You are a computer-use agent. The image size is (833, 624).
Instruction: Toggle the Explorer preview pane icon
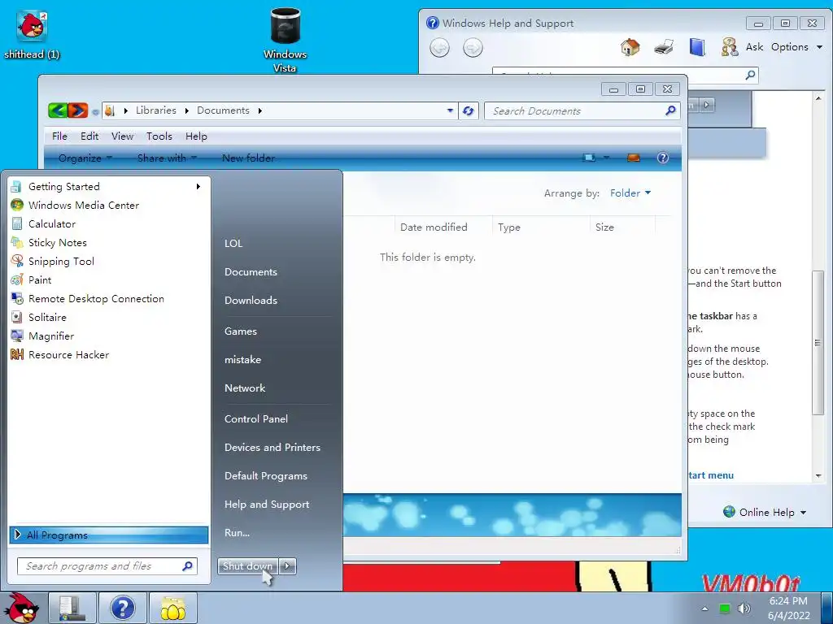633,158
